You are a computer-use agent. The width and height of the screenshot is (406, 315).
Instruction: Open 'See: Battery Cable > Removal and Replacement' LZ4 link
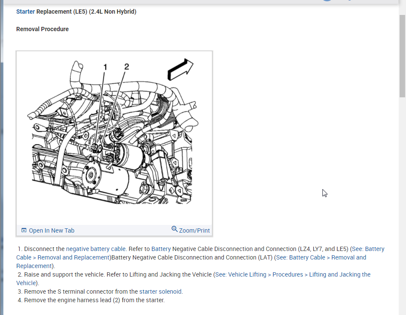click(x=200, y=253)
